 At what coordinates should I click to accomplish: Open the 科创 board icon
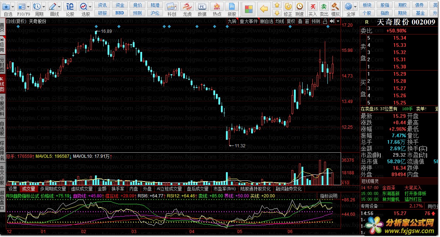(172, 6)
